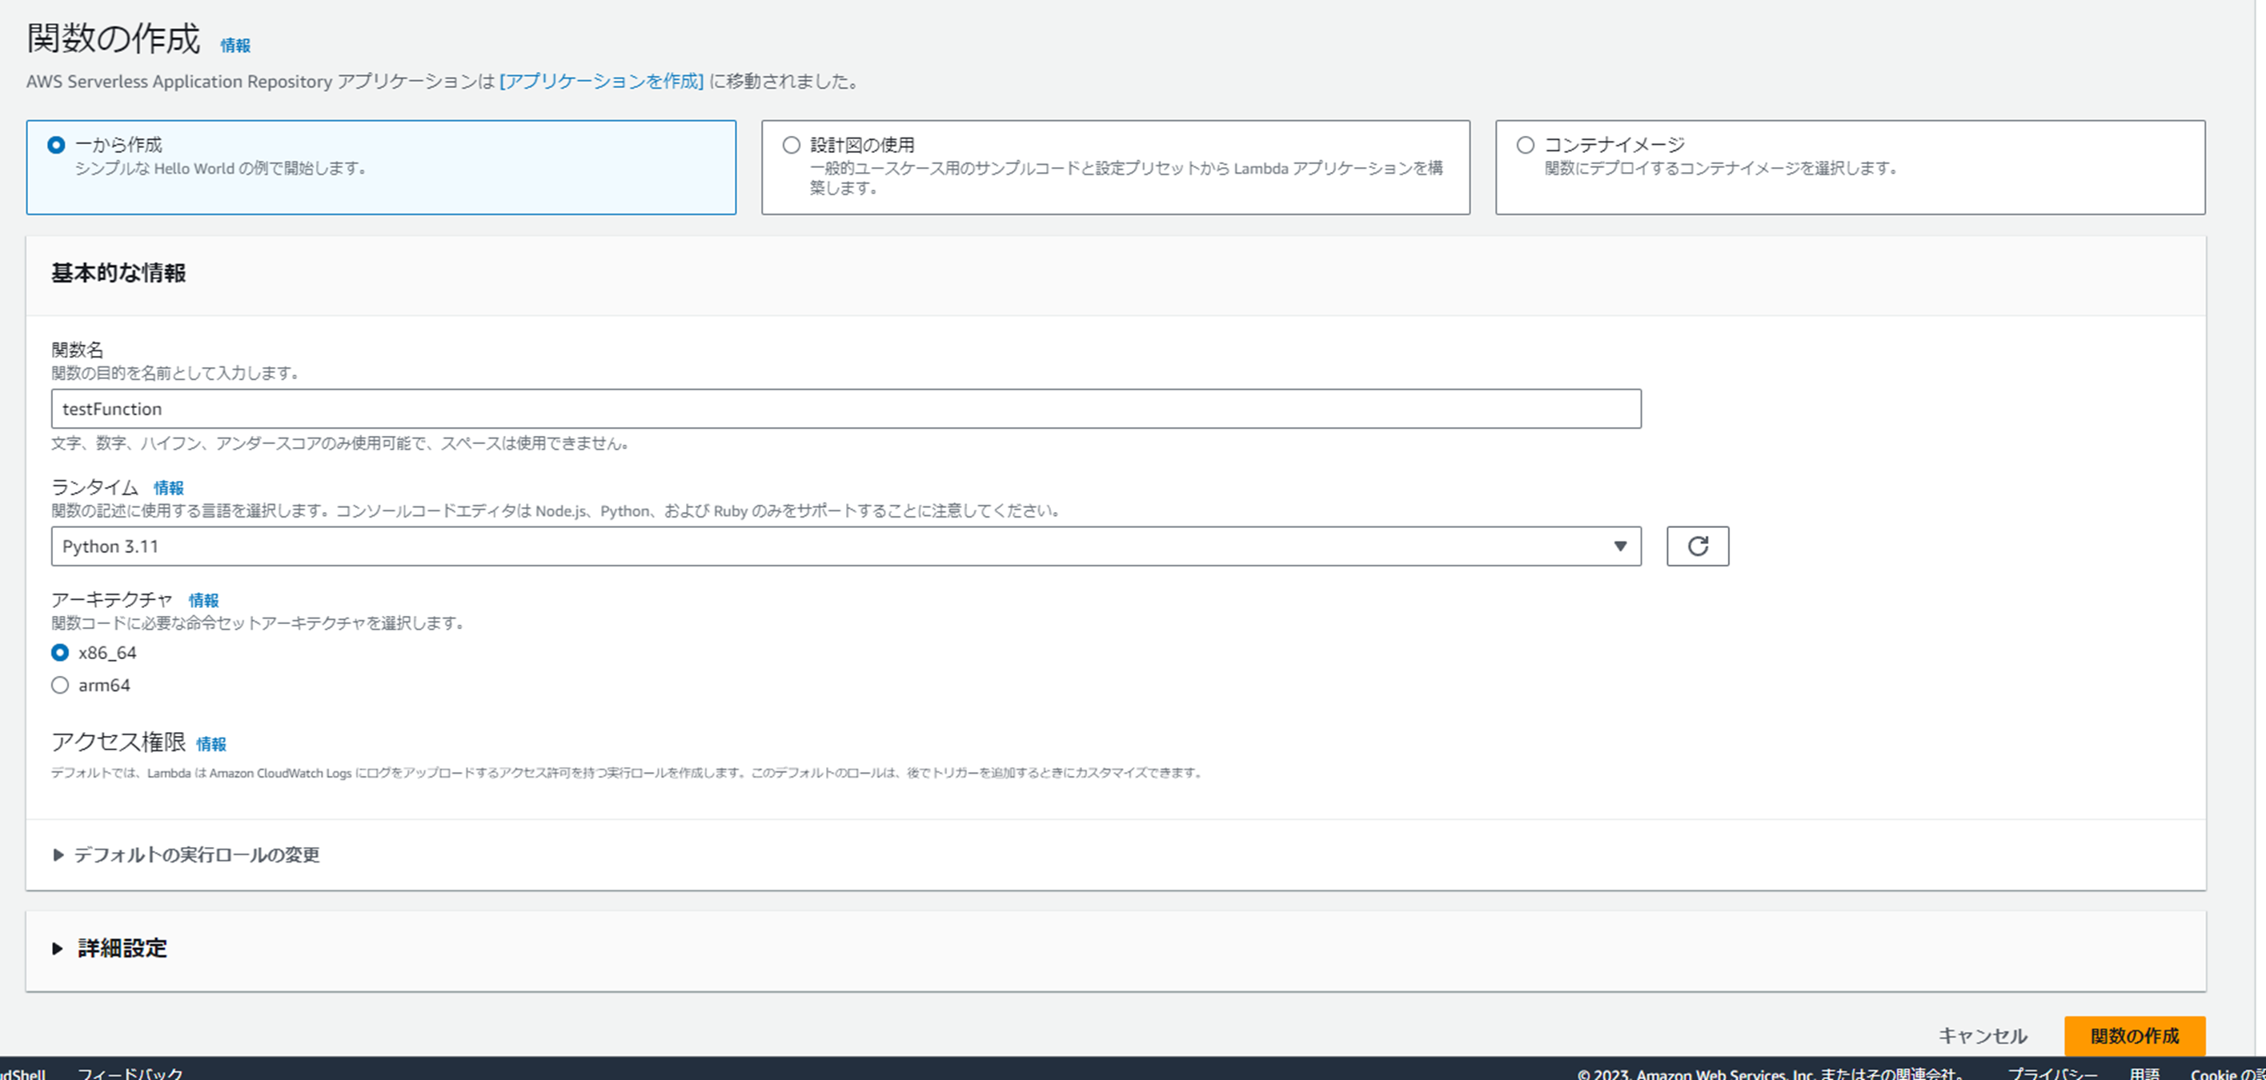Viewport: 2266px width, 1080px height.
Task: Open プライバシー link in footer
Action: click(x=2051, y=1073)
